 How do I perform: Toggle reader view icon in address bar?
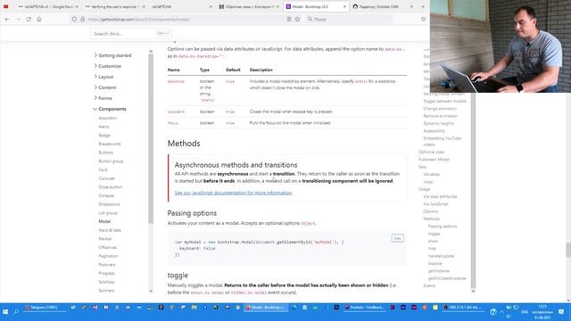point(289,19)
